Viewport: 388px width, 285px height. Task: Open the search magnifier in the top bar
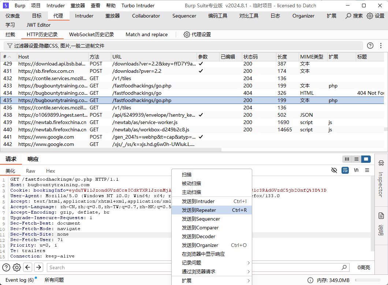click(348, 16)
